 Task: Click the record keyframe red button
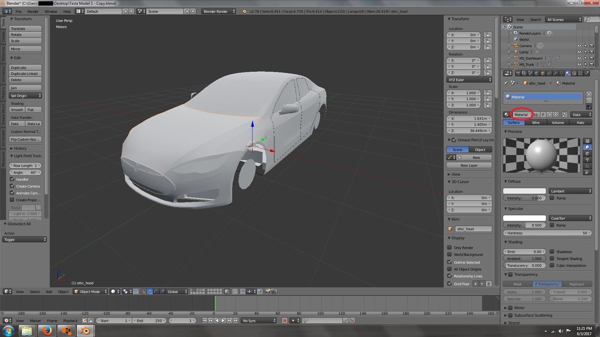284,320
